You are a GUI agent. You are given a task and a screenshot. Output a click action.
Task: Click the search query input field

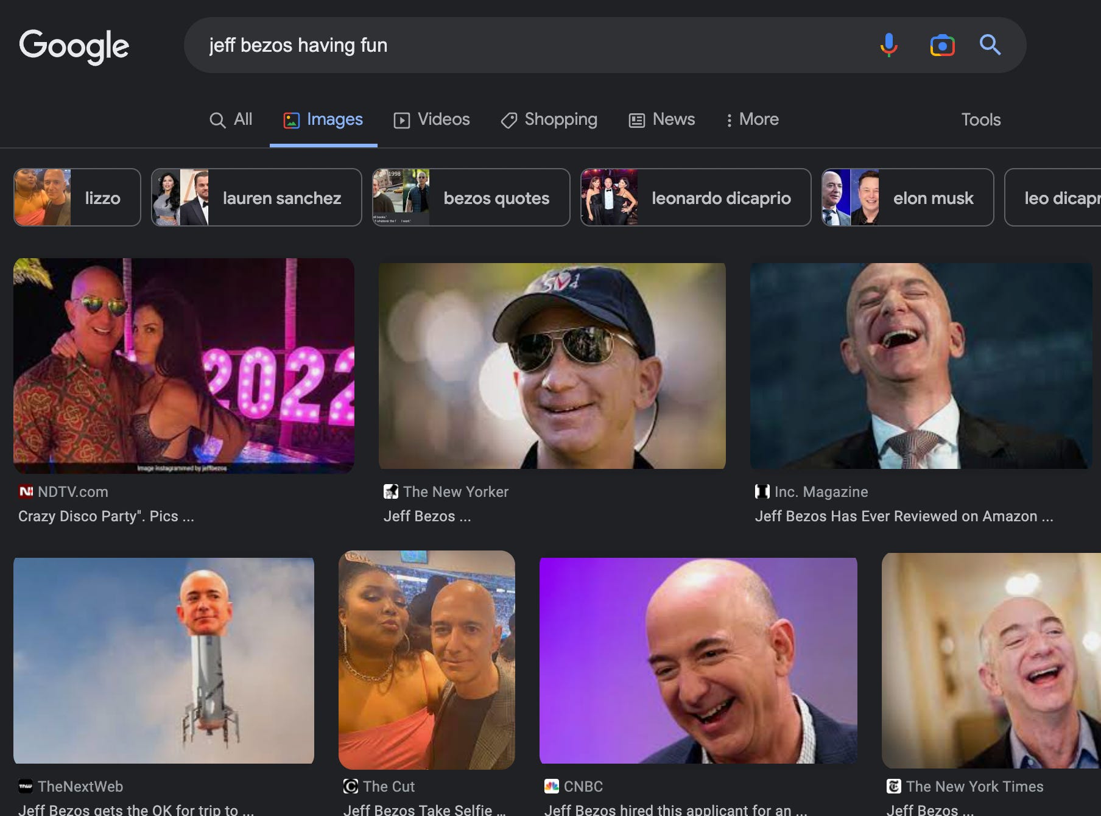530,45
